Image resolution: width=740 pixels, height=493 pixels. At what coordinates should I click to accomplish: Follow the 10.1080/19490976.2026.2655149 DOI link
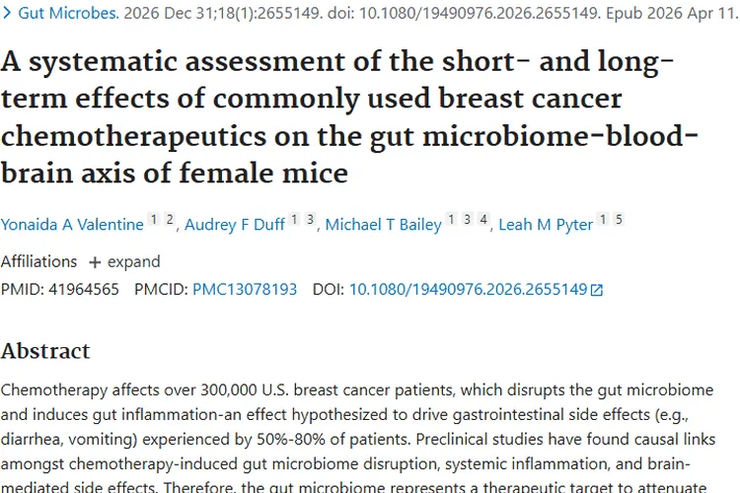click(468, 290)
